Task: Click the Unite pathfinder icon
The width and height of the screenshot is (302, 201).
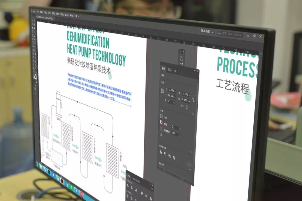Action: point(161,152)
